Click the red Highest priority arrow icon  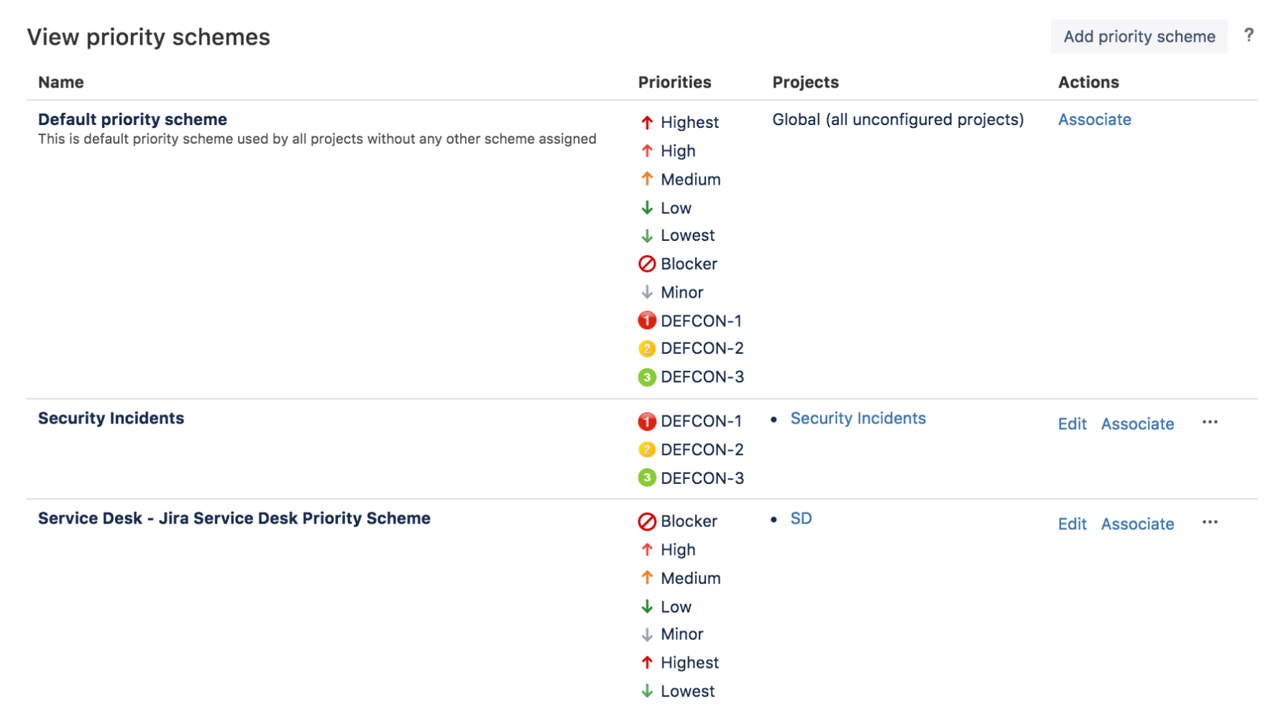646,122
